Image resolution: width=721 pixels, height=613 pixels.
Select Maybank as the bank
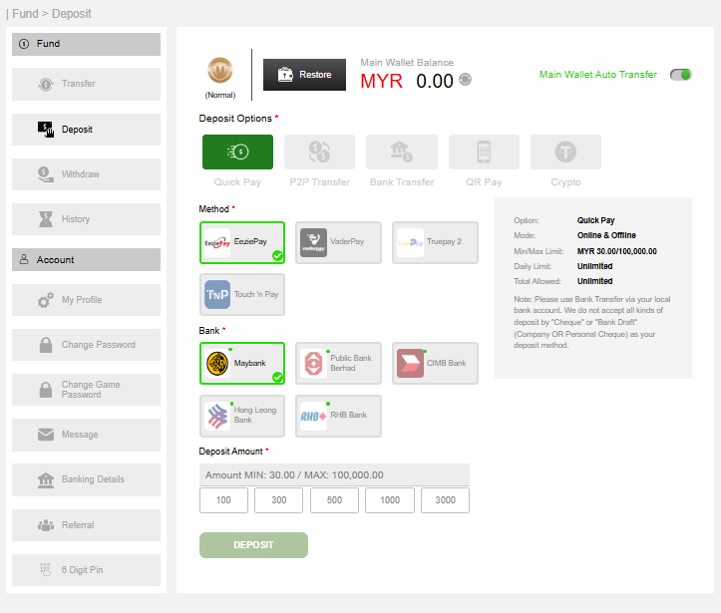tap(241, 363)
